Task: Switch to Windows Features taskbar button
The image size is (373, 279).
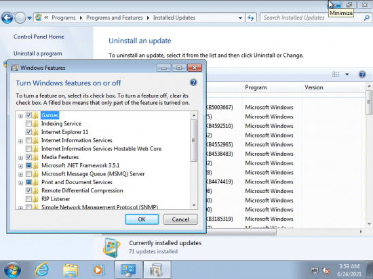Action: pyautogui.click(x=157, y=270)
